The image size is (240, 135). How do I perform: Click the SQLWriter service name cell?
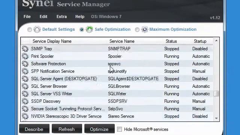117,94
